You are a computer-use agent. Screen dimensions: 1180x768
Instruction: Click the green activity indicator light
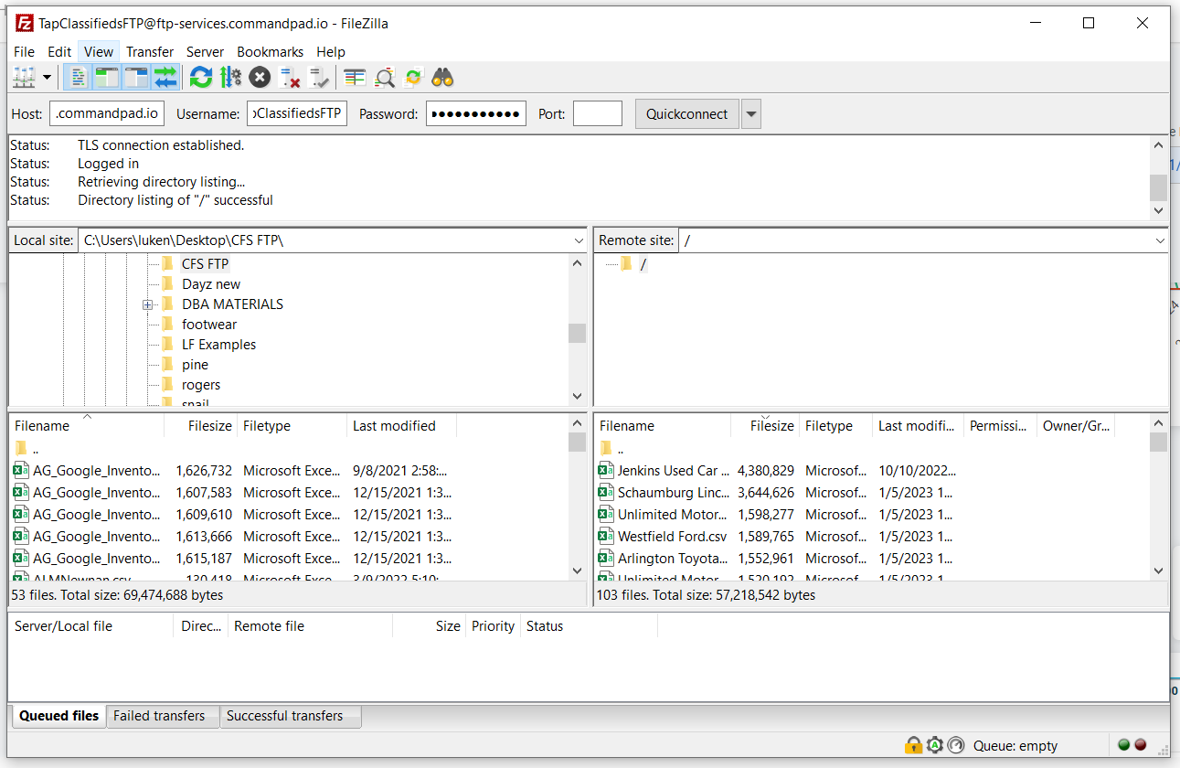[x=1124, y=745]
